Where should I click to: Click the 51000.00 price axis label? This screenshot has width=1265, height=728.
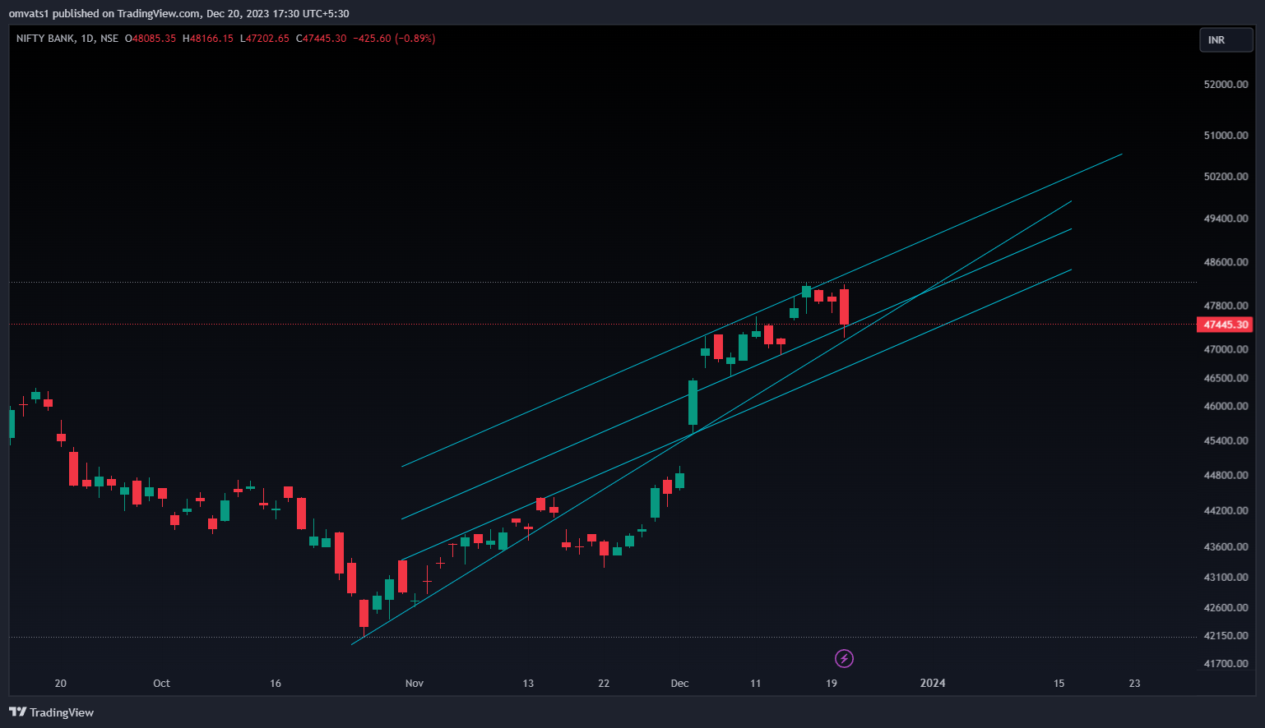coord(1226,136)
